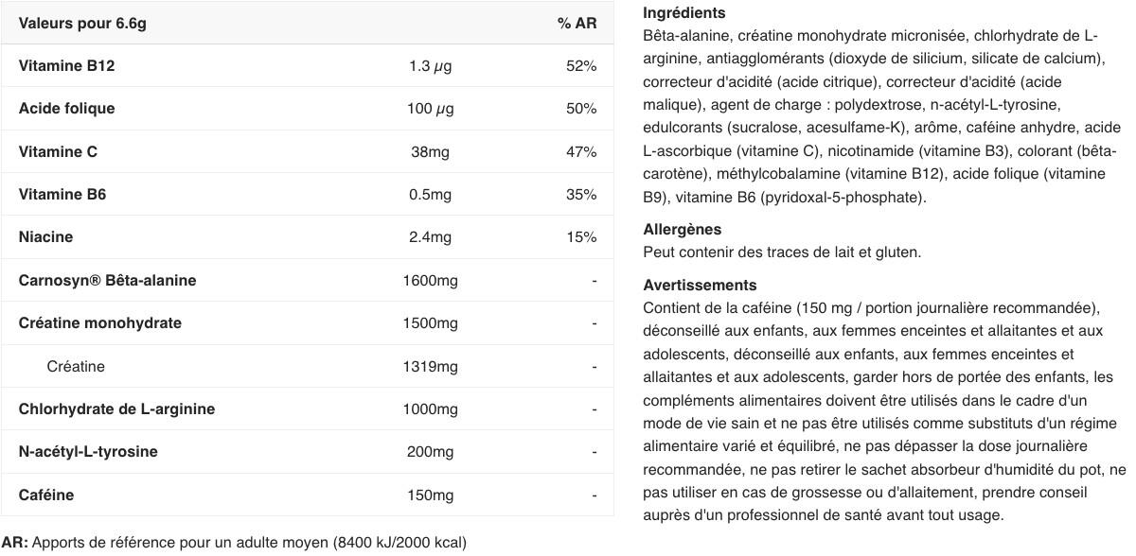Click the Vitamine B12 row label
1136x556 pixels.
tap(66, 66)
